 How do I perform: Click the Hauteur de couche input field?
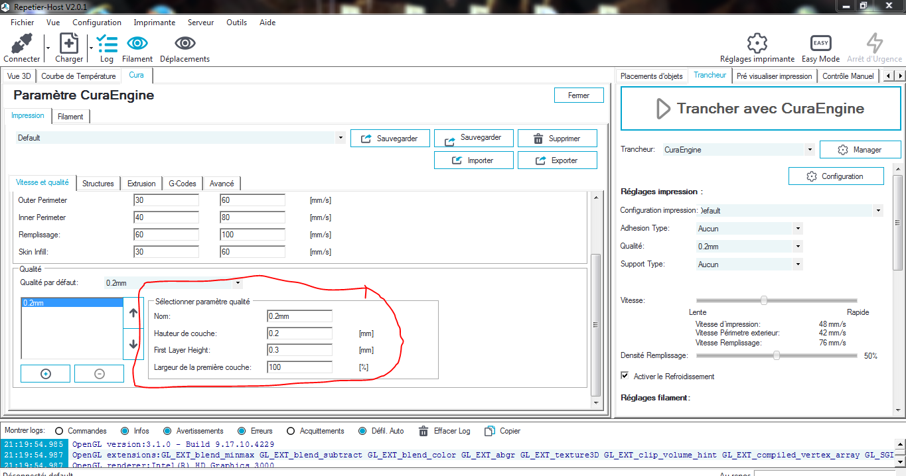300,333
